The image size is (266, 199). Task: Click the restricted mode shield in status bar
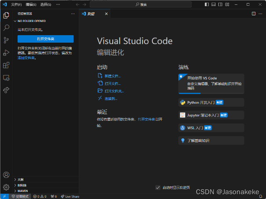click(x=20, y=196)
